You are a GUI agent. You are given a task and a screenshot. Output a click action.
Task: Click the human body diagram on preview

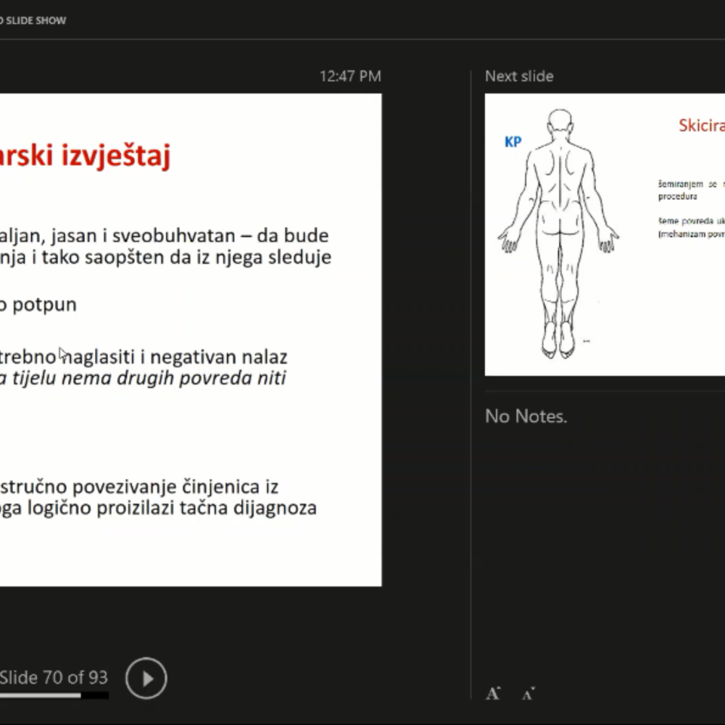point(559,234)
